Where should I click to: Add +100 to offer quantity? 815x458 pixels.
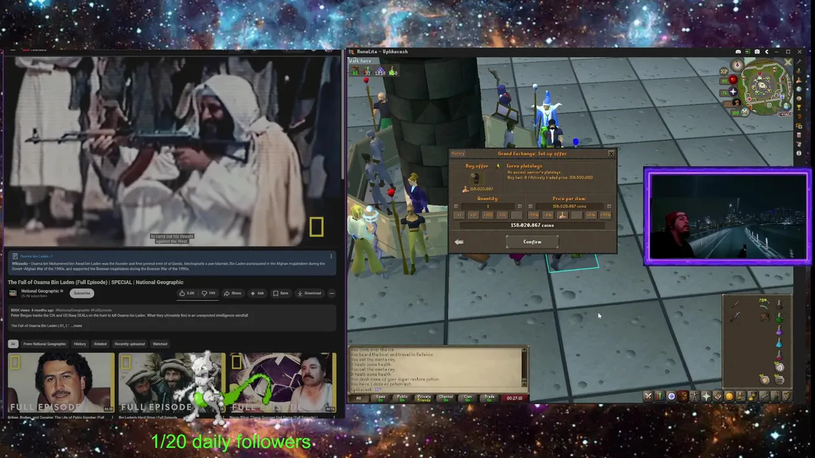click(x=488, y=215)
